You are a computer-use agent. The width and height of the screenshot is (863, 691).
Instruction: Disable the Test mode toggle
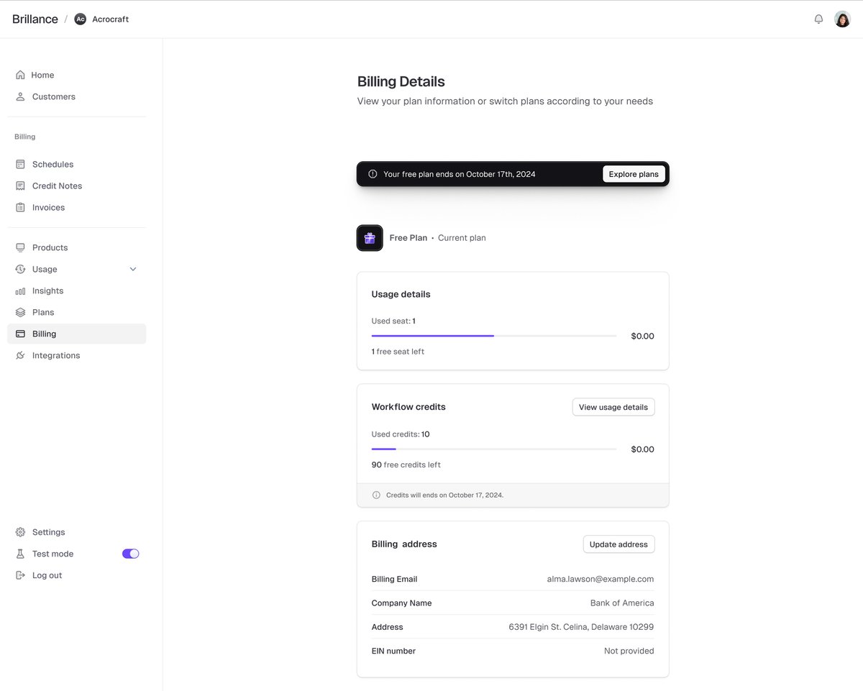click(130, 554)
